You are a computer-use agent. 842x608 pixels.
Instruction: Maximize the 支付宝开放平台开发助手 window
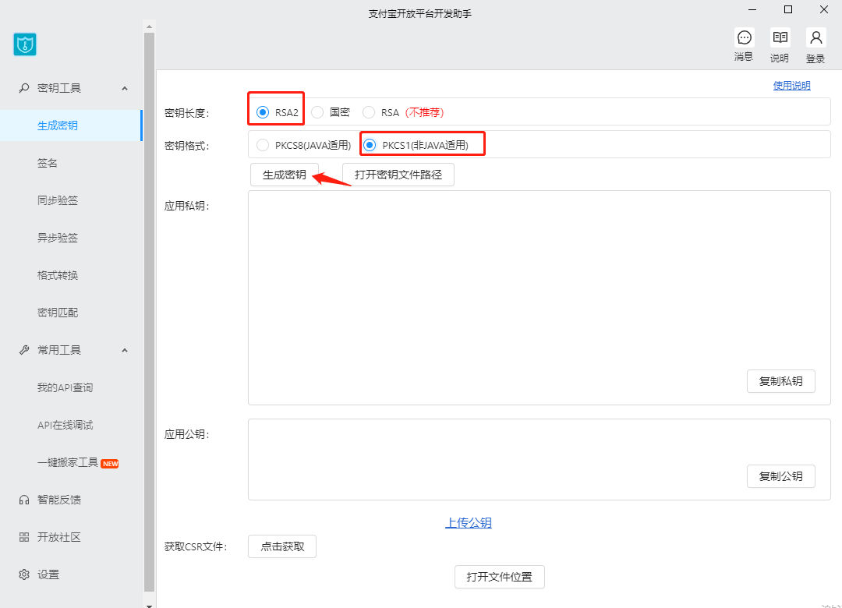tap(788, 9)
